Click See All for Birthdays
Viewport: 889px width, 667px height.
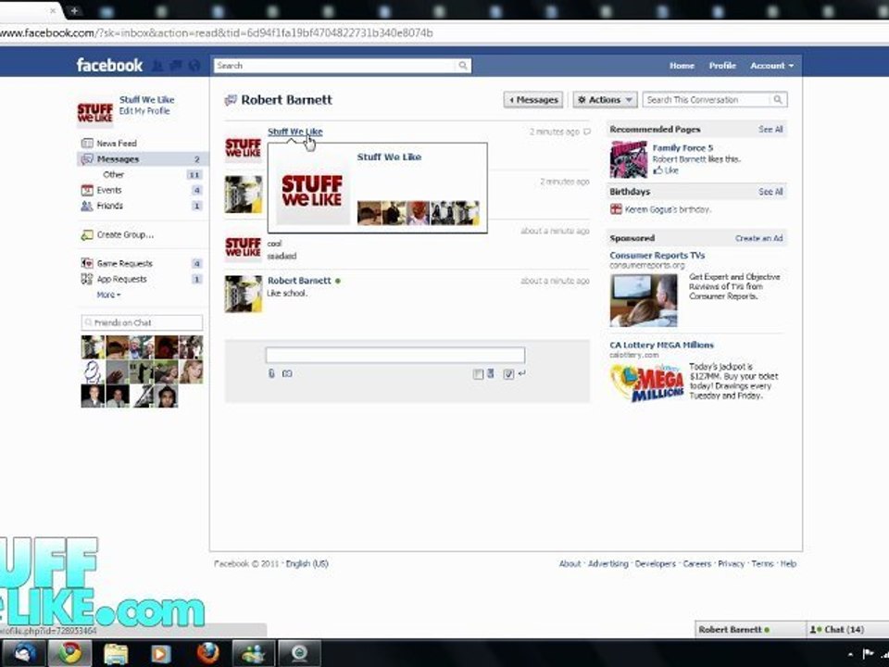[x=770, y=192]
